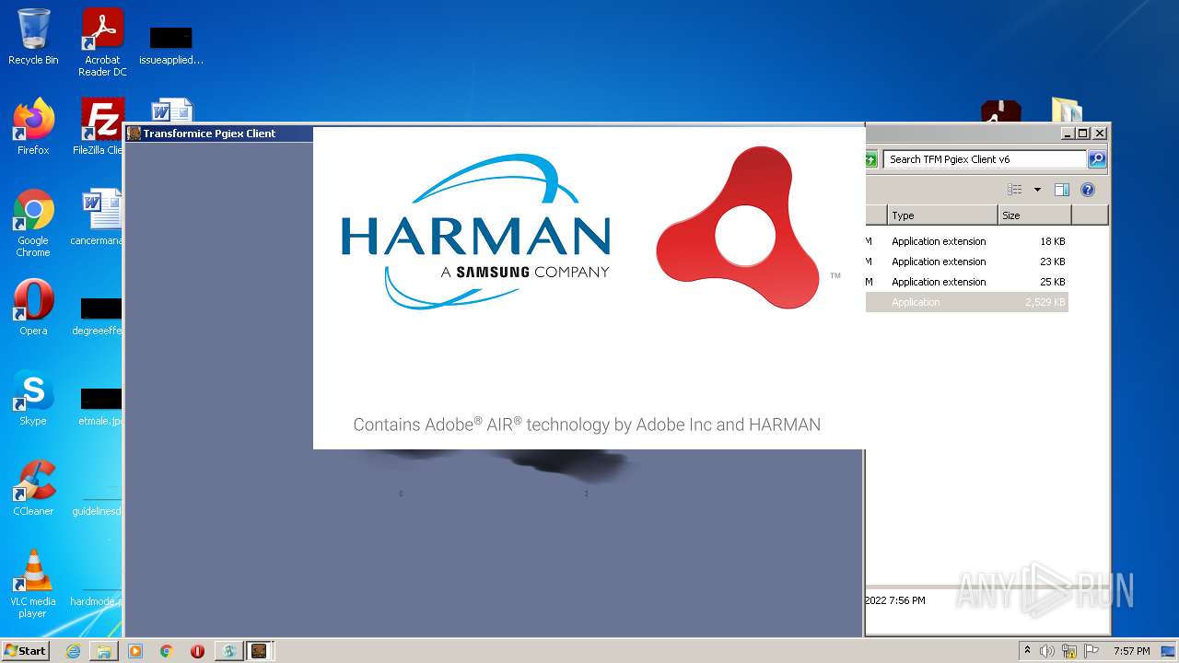Image resolution: width=1179 pixels, height=663 pixels.
Task: Open Firefox desktop shortcut
Action: coord(33,126)
